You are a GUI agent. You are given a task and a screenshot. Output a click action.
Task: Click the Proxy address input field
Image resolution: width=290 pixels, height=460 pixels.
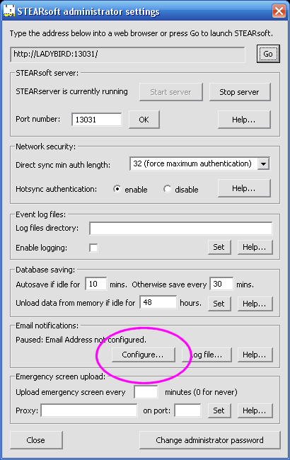[89, 410]
